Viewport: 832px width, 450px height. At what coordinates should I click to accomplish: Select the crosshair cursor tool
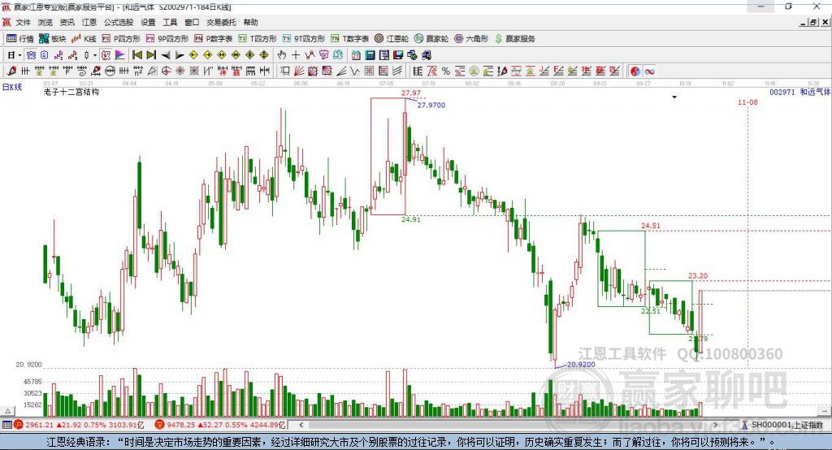[296, 55]
